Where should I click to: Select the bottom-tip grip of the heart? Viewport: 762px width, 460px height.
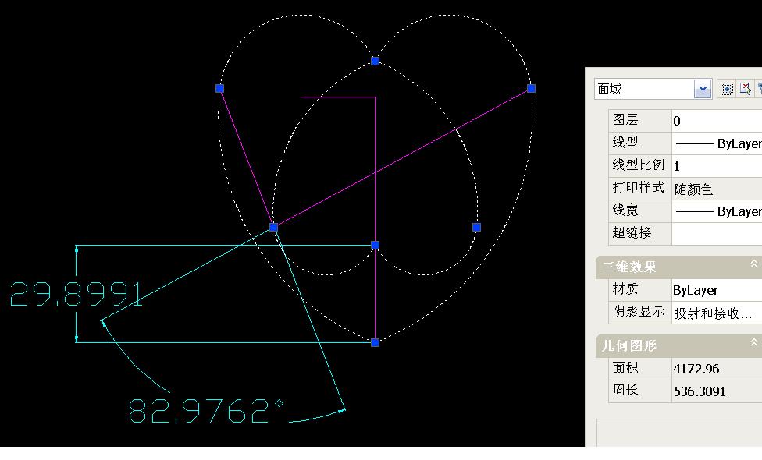(x=376, y=342)
